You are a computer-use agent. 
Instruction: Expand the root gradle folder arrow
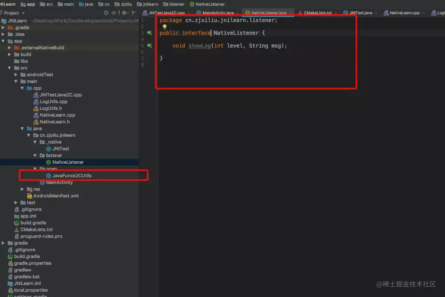tap(4, 243)
